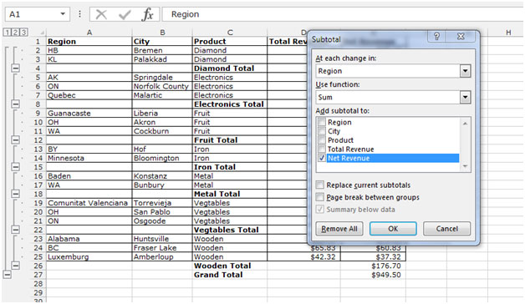Collapse the Vegtables Total group
525x304 pixels.
point(15,230)
